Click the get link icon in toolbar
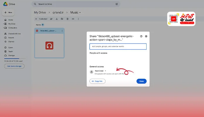The height and width of the screenshot is (117, 204). [73, 19]
